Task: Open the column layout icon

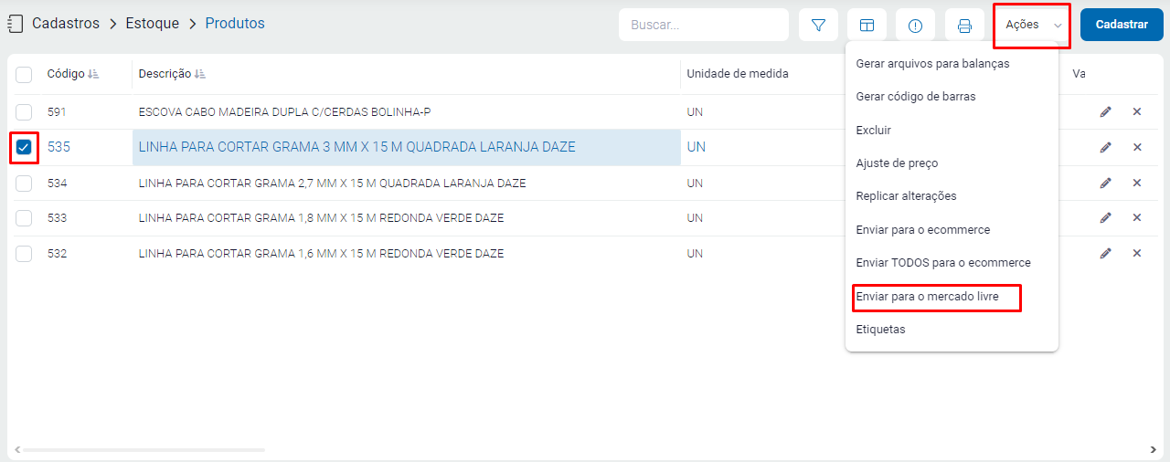Action: coord(867,26)
